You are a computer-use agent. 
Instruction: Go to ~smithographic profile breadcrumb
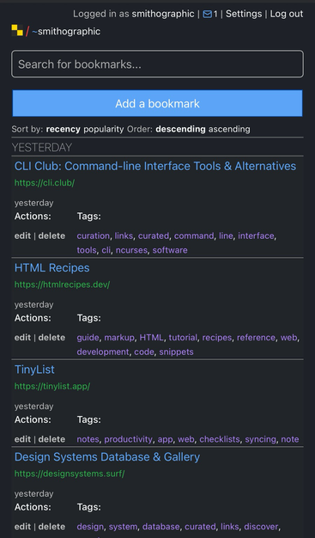pos(66,31)
